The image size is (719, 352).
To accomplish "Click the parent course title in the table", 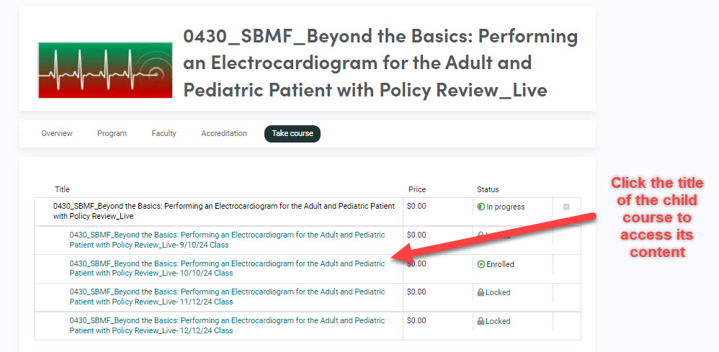I will [223, 211].
